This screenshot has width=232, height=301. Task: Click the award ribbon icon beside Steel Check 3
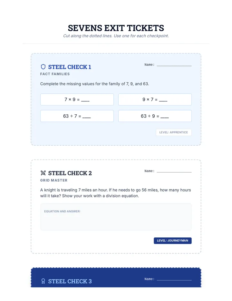[x=43, y=281]
